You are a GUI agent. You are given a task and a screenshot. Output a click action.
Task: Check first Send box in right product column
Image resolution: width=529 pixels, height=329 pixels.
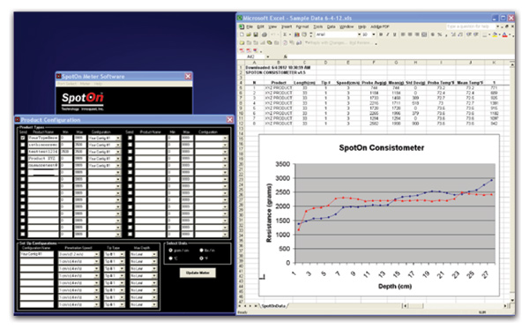point(130,138)
